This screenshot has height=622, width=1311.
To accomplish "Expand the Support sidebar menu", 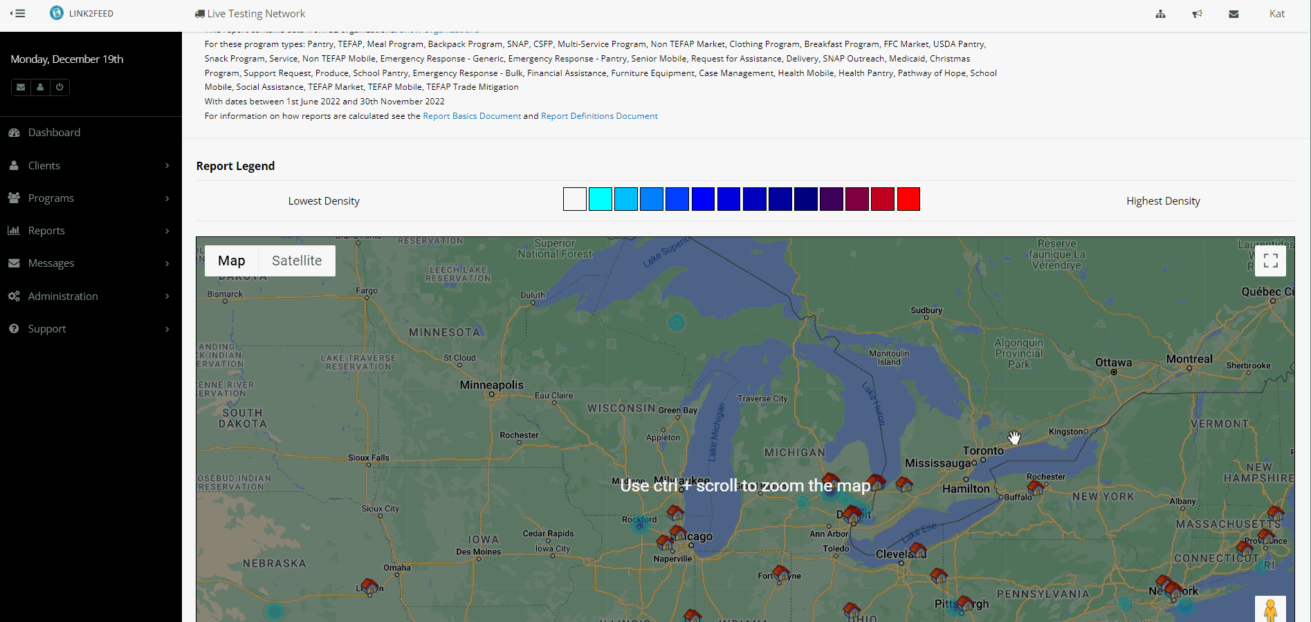I will click(47, 328).
